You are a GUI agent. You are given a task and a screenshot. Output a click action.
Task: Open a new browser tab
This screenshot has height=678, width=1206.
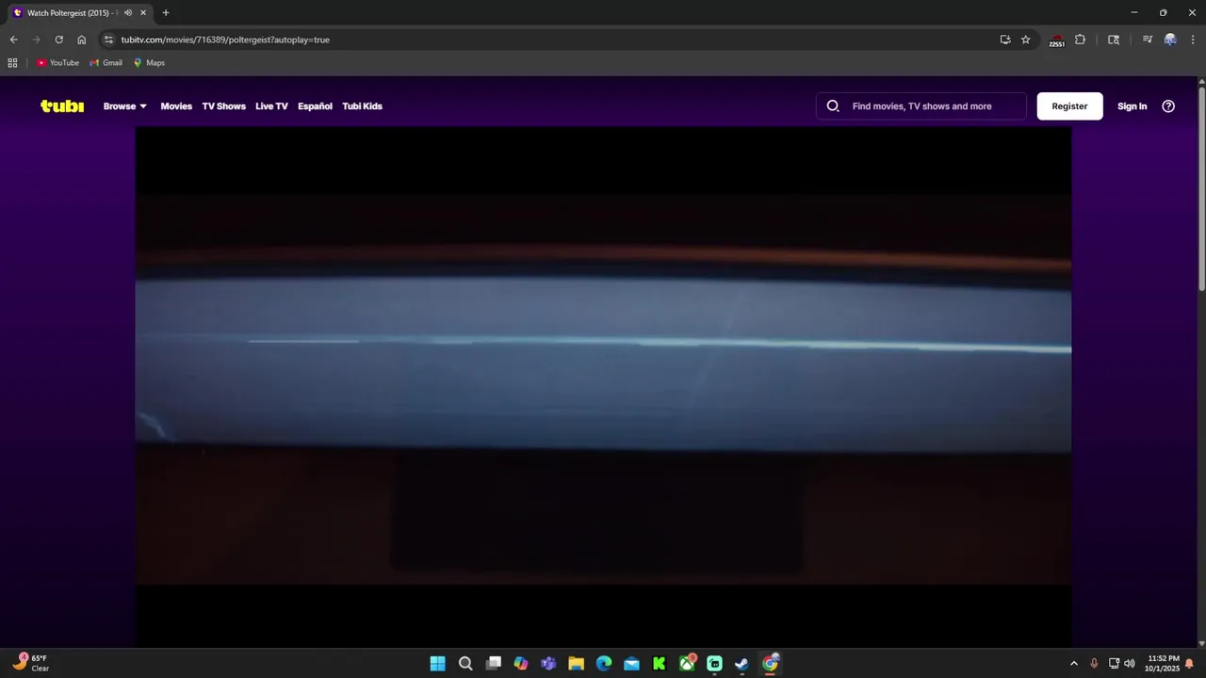166,13
